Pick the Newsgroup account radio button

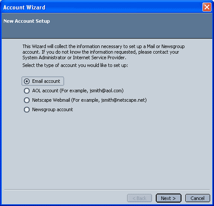point(27,109)
